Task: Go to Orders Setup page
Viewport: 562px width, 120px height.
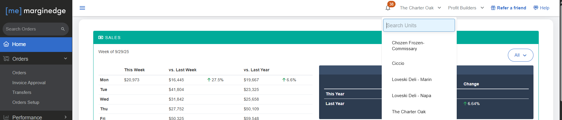Action: coord(26,102)
